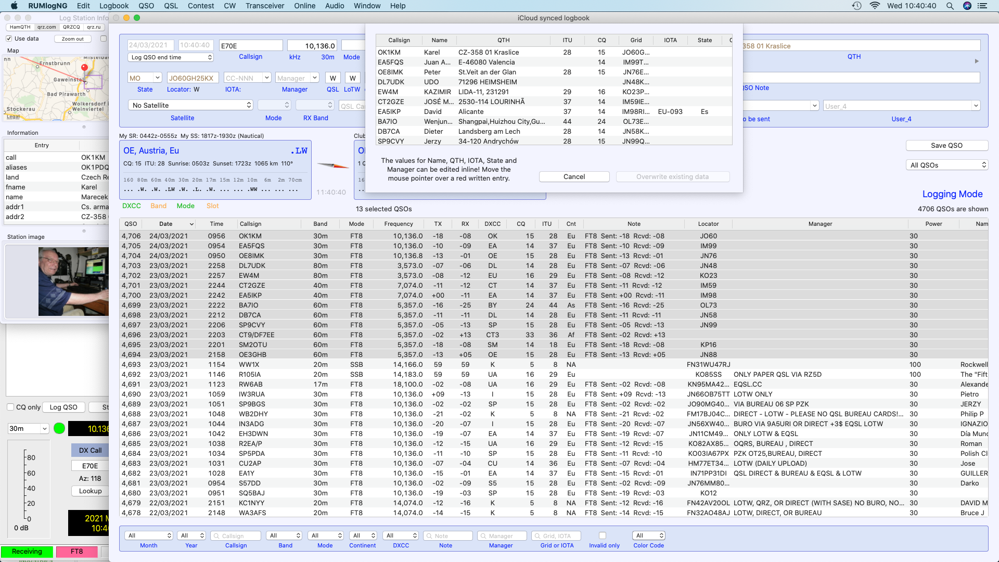999x562 pixels.
Task: Click Cancel in the lookup dialog
Action: tap(574, 177)
